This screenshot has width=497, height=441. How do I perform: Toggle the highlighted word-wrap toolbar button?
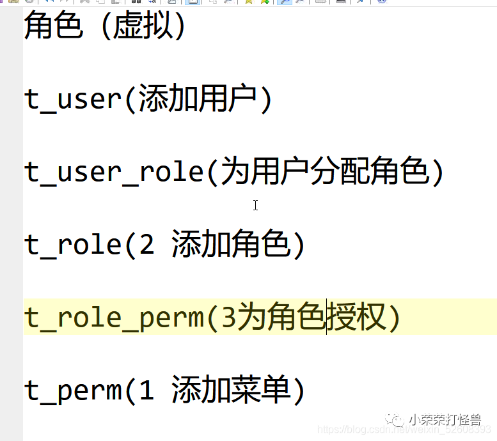point(193,1)
